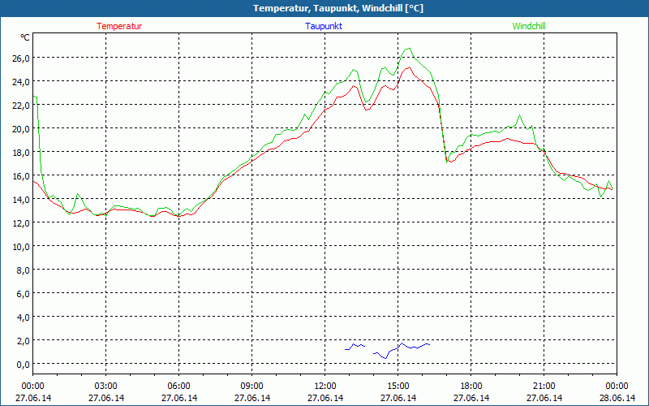Screen dimensions: 649x406
Task: Click the 6,0 y-axis value
Action: click(x=23, y=294)
